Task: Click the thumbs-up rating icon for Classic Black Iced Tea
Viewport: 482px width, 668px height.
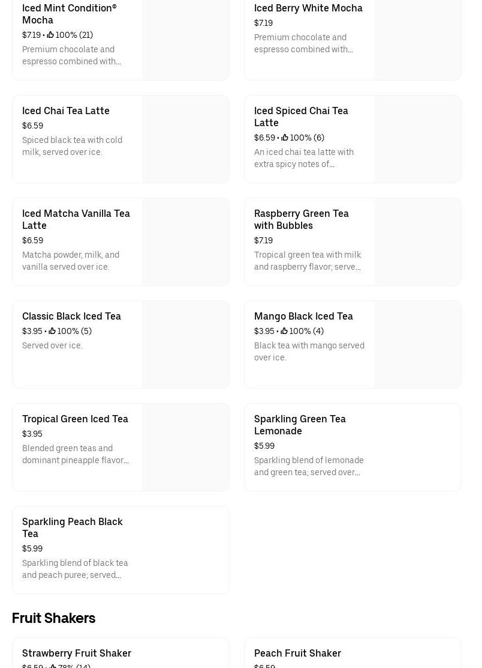Action: pyautogui.click(x=52, y=331)
